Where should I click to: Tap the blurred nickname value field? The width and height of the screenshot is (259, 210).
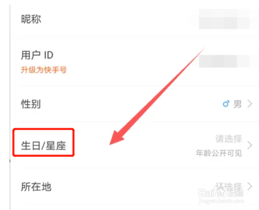(224, 19)
